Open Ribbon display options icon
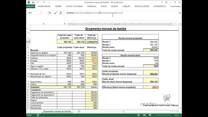The height and width of the screenshot is (117, 208). pos(166,2)
